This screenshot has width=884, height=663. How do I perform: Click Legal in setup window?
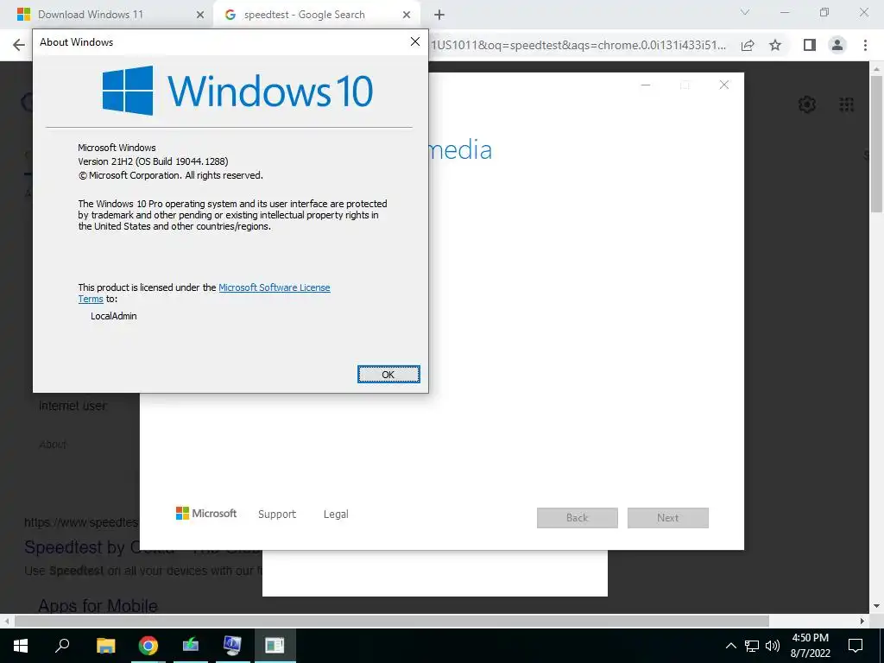(x=336, y=515)
